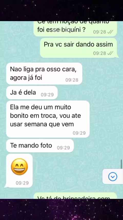Image resolution: width=123 pixels, height=220 pixels.
Task: Tap double-check marks on biquíni message
Action: pyautogui.click(x=110, y=32)
